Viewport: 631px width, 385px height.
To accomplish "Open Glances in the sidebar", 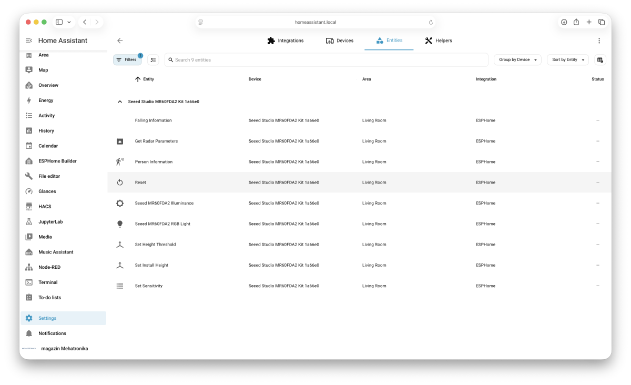I will pos(63,191).
